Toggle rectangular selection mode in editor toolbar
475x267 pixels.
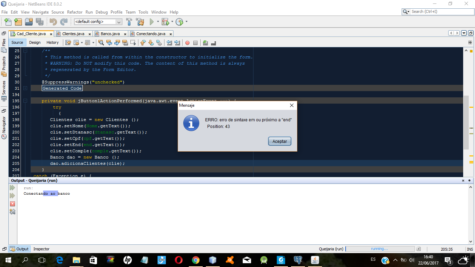click(x=133, y=43)
